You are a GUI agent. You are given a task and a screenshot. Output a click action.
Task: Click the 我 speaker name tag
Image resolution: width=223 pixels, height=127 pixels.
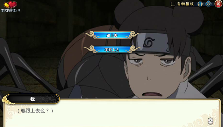(x=32, y=99)
